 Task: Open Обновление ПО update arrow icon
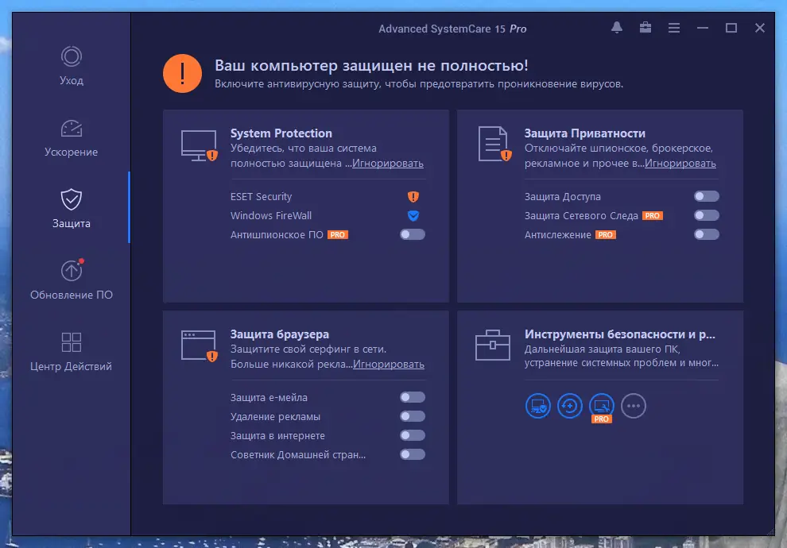tap(72, 270)
